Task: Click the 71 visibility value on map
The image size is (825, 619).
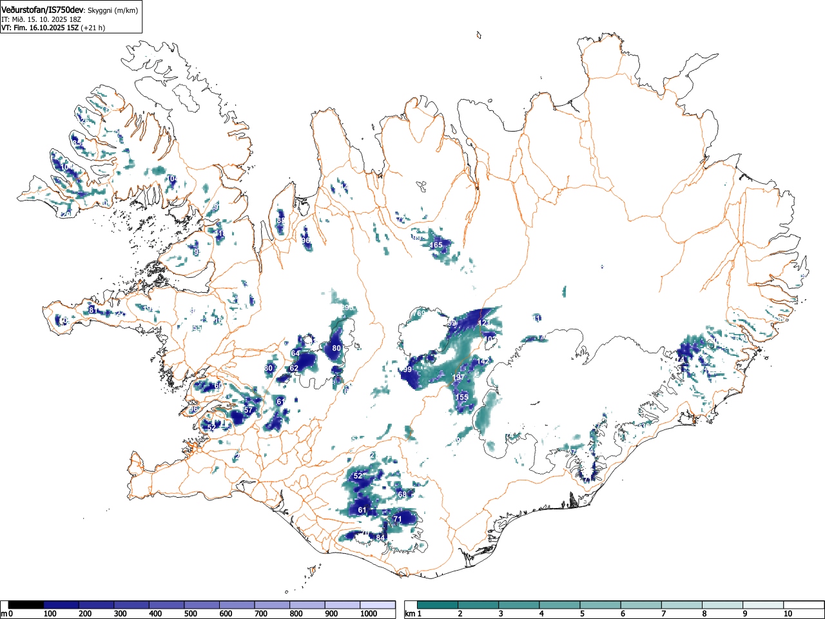Action: [398, 519]
